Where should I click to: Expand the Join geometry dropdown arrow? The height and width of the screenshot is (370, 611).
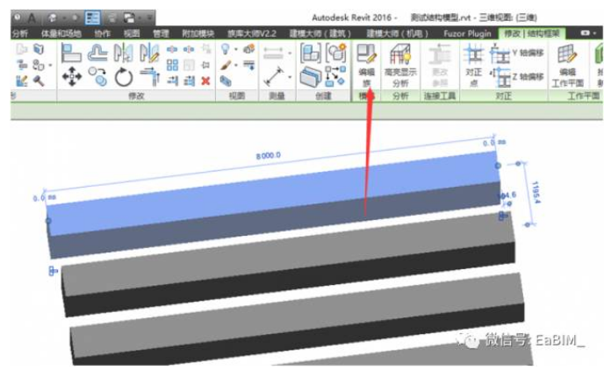pos(50,65)
